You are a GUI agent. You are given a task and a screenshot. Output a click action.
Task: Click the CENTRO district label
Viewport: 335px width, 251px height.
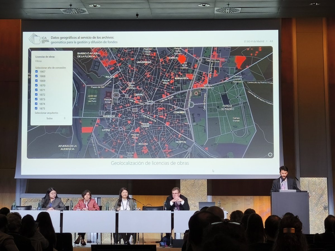click(x=139, y=95)
